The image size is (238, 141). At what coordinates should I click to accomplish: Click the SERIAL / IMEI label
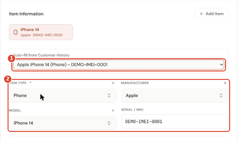point(132,110)
